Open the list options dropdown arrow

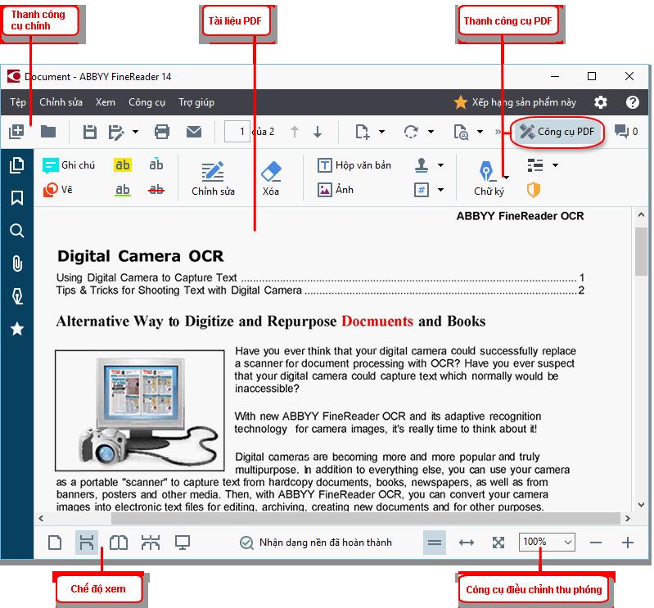click(555, 165)
